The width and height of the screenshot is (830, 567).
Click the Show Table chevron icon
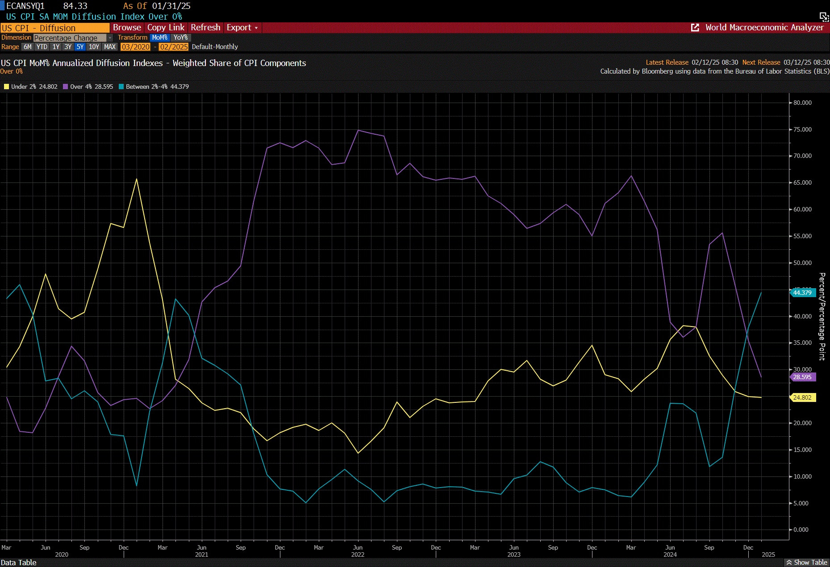coord(789,563)
